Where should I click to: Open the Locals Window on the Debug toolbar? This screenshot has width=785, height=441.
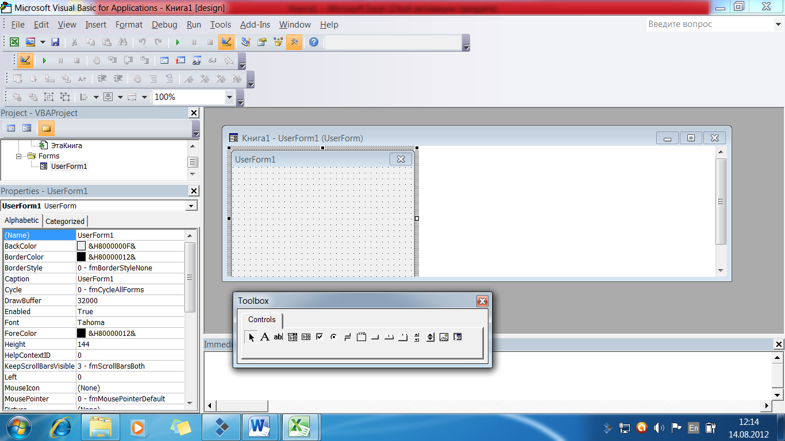pos(164,60)
